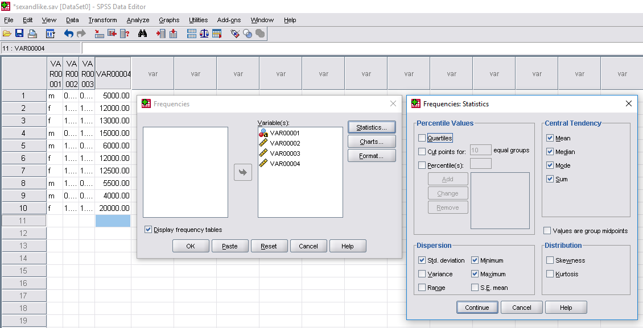This screenshot has width=643, height=328.
Task: Open the Dialog Recall toolbar dropdown
Action: point(50,34)
